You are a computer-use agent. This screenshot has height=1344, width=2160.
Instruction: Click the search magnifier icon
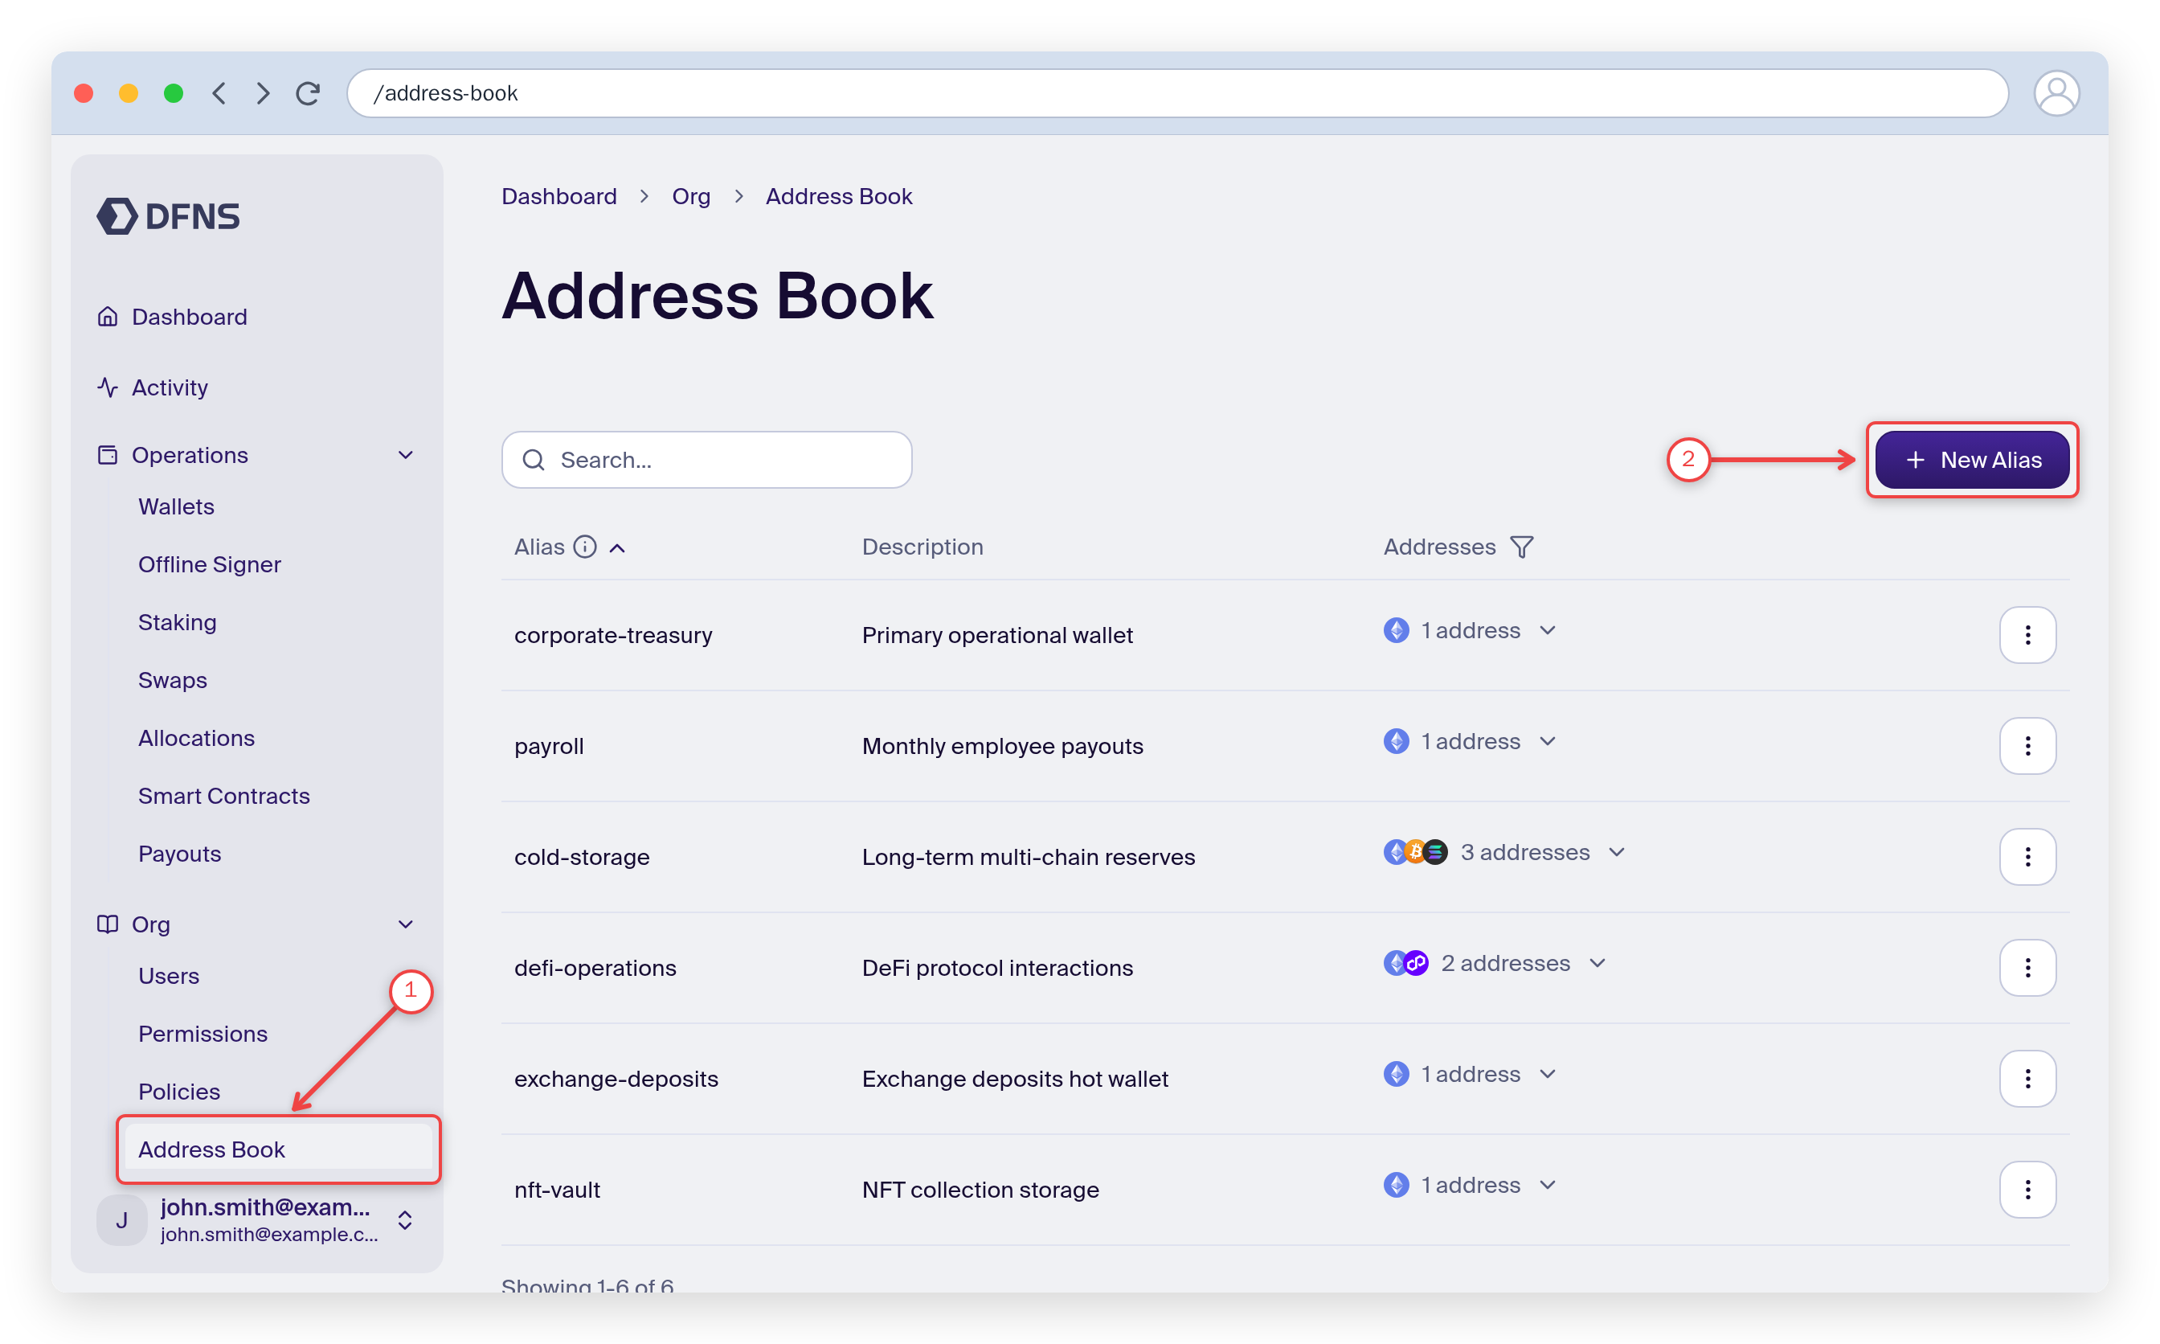533,460
